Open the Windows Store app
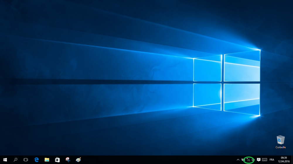Viewport: 293px width, 164px height. [x=57, y=160]
